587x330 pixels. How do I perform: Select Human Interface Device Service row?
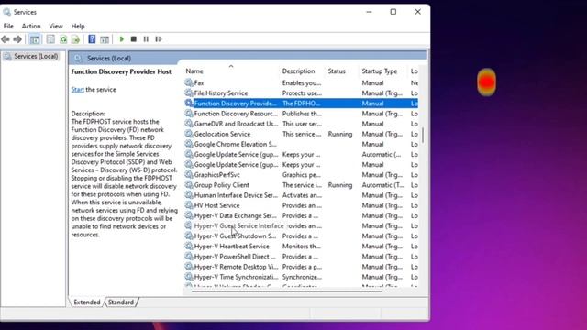click(x=301, y=195)
